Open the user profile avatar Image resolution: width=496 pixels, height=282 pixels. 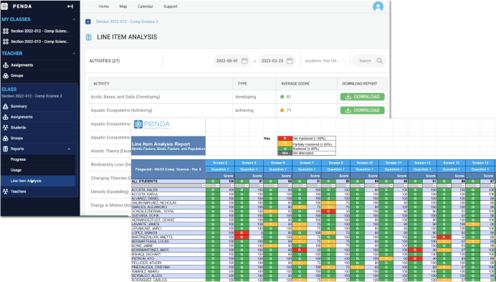point(378,6)
